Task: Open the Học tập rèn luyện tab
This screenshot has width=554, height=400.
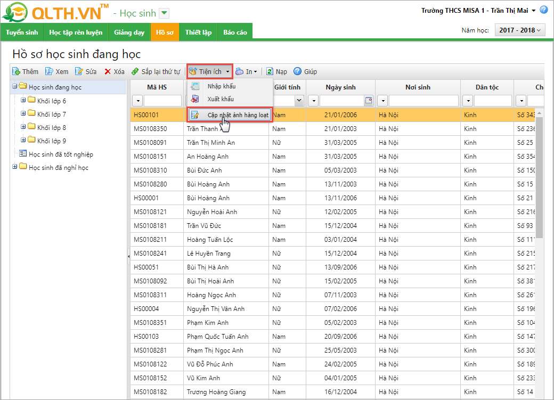Action: click(x=76, y=32)
